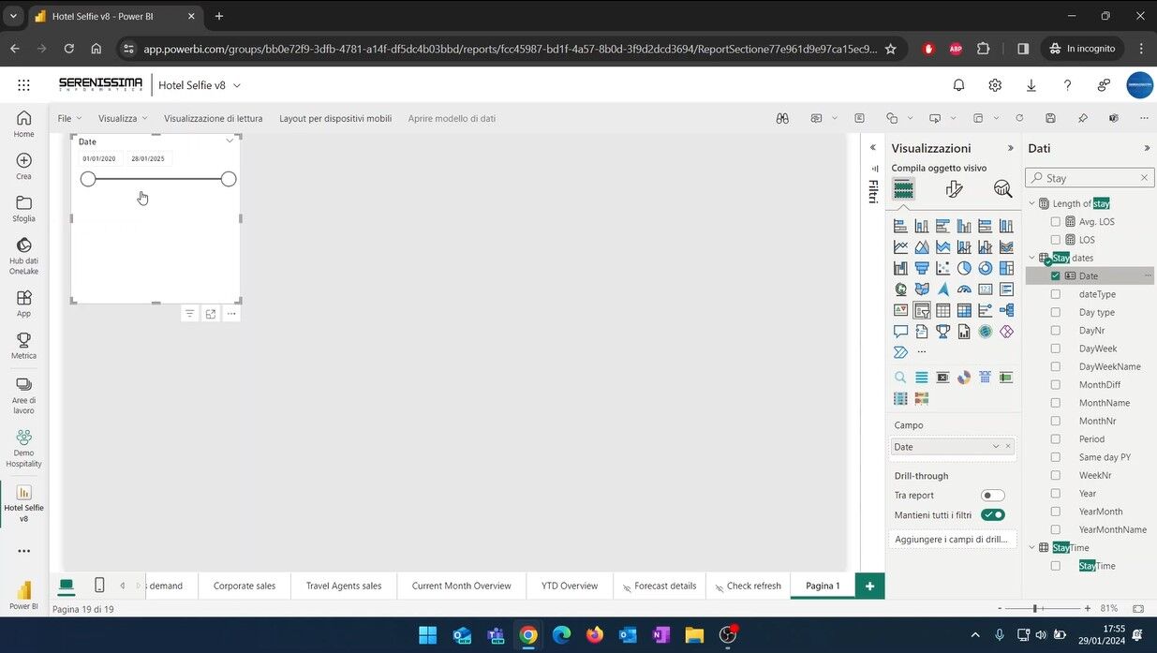1157x653 pixels.
Task: Collapse the 'Length of stay' table group
Action: click(x=1032, y=203)
